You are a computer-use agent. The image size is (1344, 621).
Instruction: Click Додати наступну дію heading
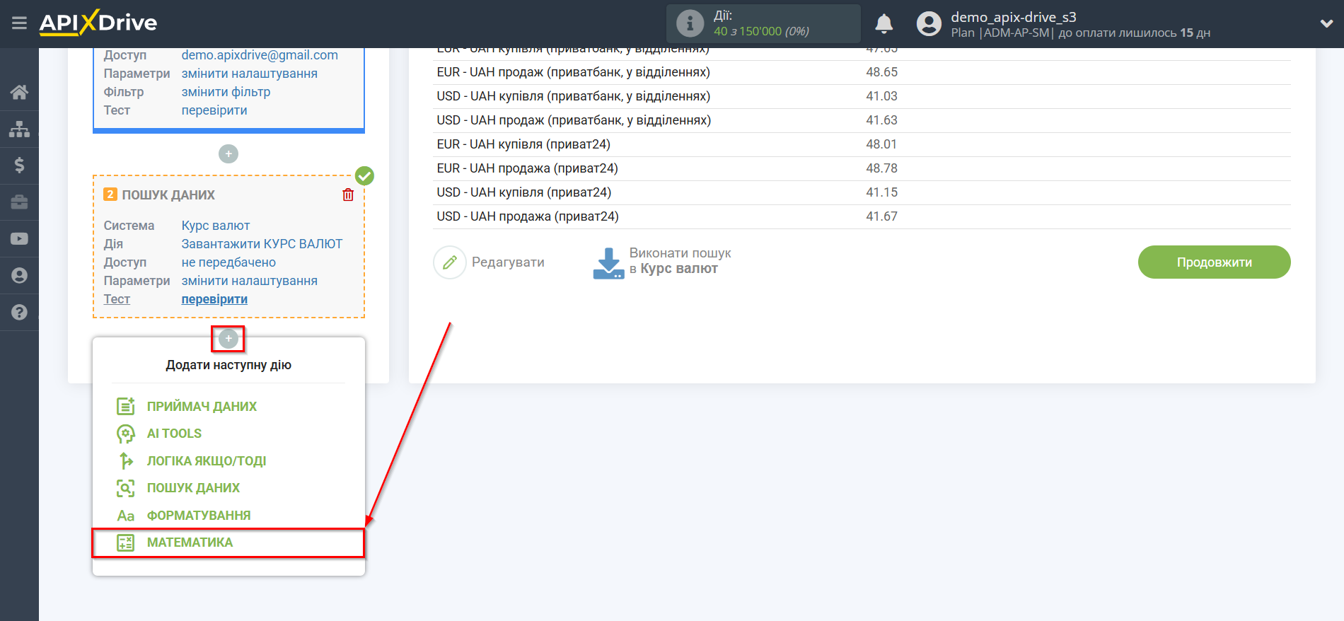pyautogui.click(x=228, y=365)
